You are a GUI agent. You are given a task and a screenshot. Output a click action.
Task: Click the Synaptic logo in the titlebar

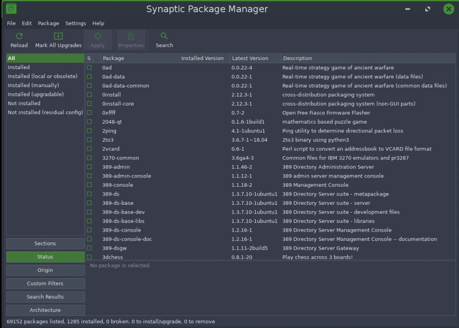[10, 8]
